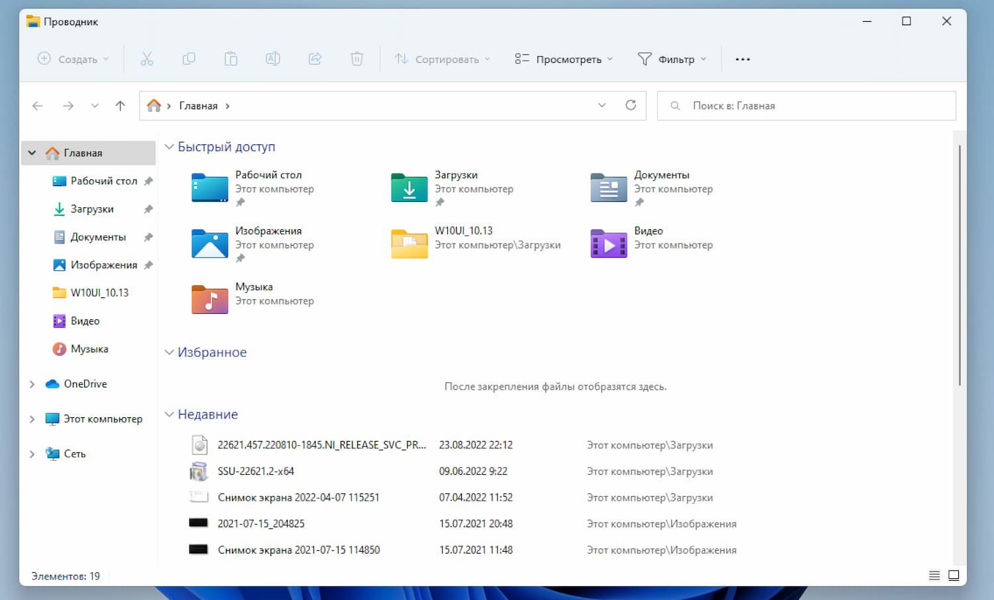Click the Поиск в: Главная search field
Viewport: 994px width, 600px height.
pyautogui.click(x=806, y=106)
